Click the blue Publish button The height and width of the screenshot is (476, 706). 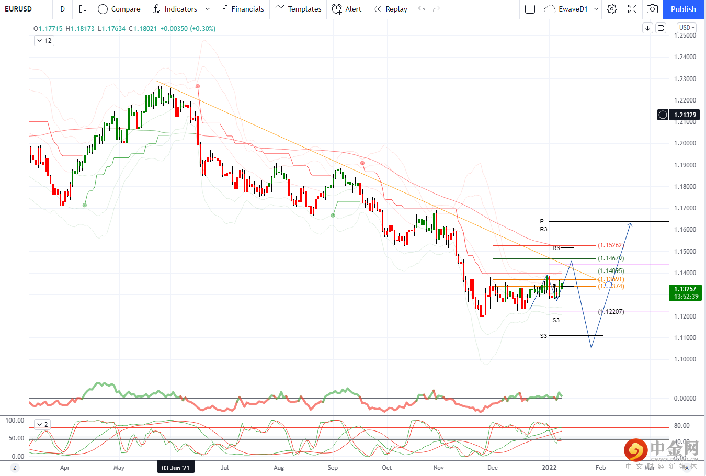[x=684, y=9]
